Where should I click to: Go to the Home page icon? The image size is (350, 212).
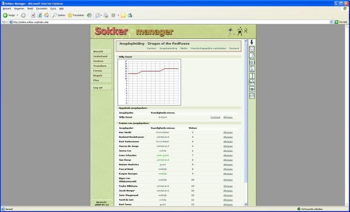46,15
